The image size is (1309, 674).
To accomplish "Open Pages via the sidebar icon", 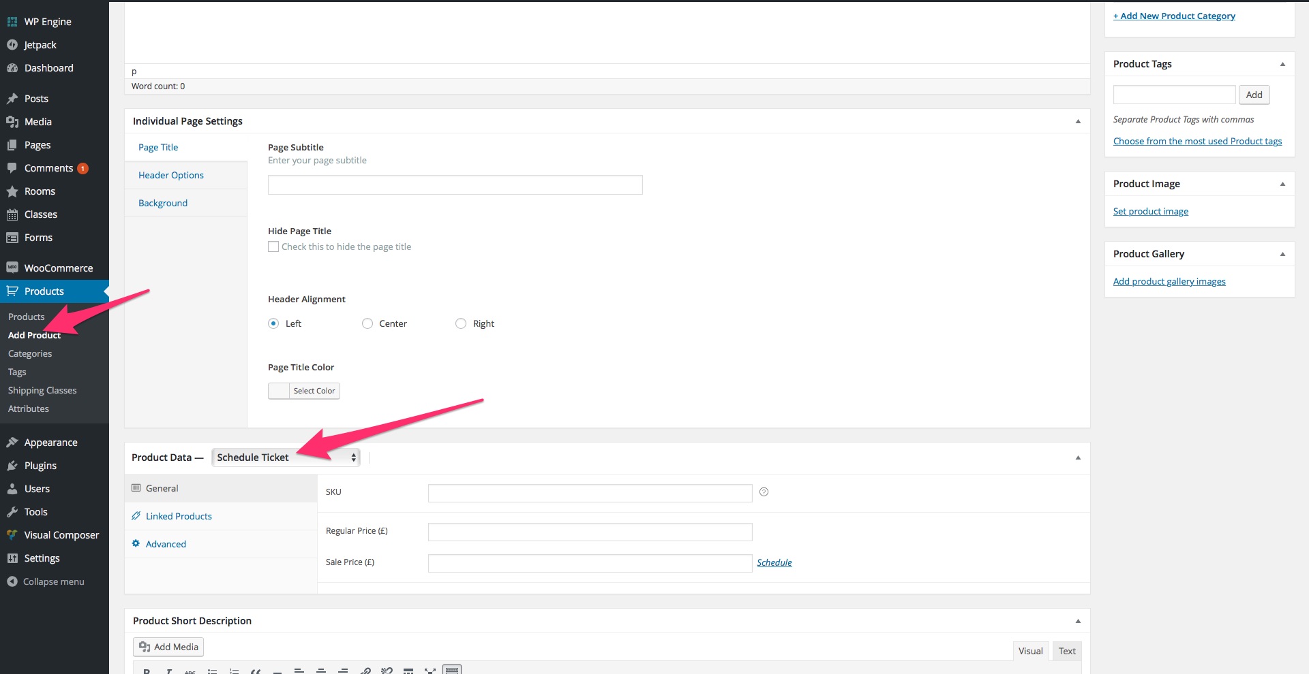I will click(x=12, y=145).
